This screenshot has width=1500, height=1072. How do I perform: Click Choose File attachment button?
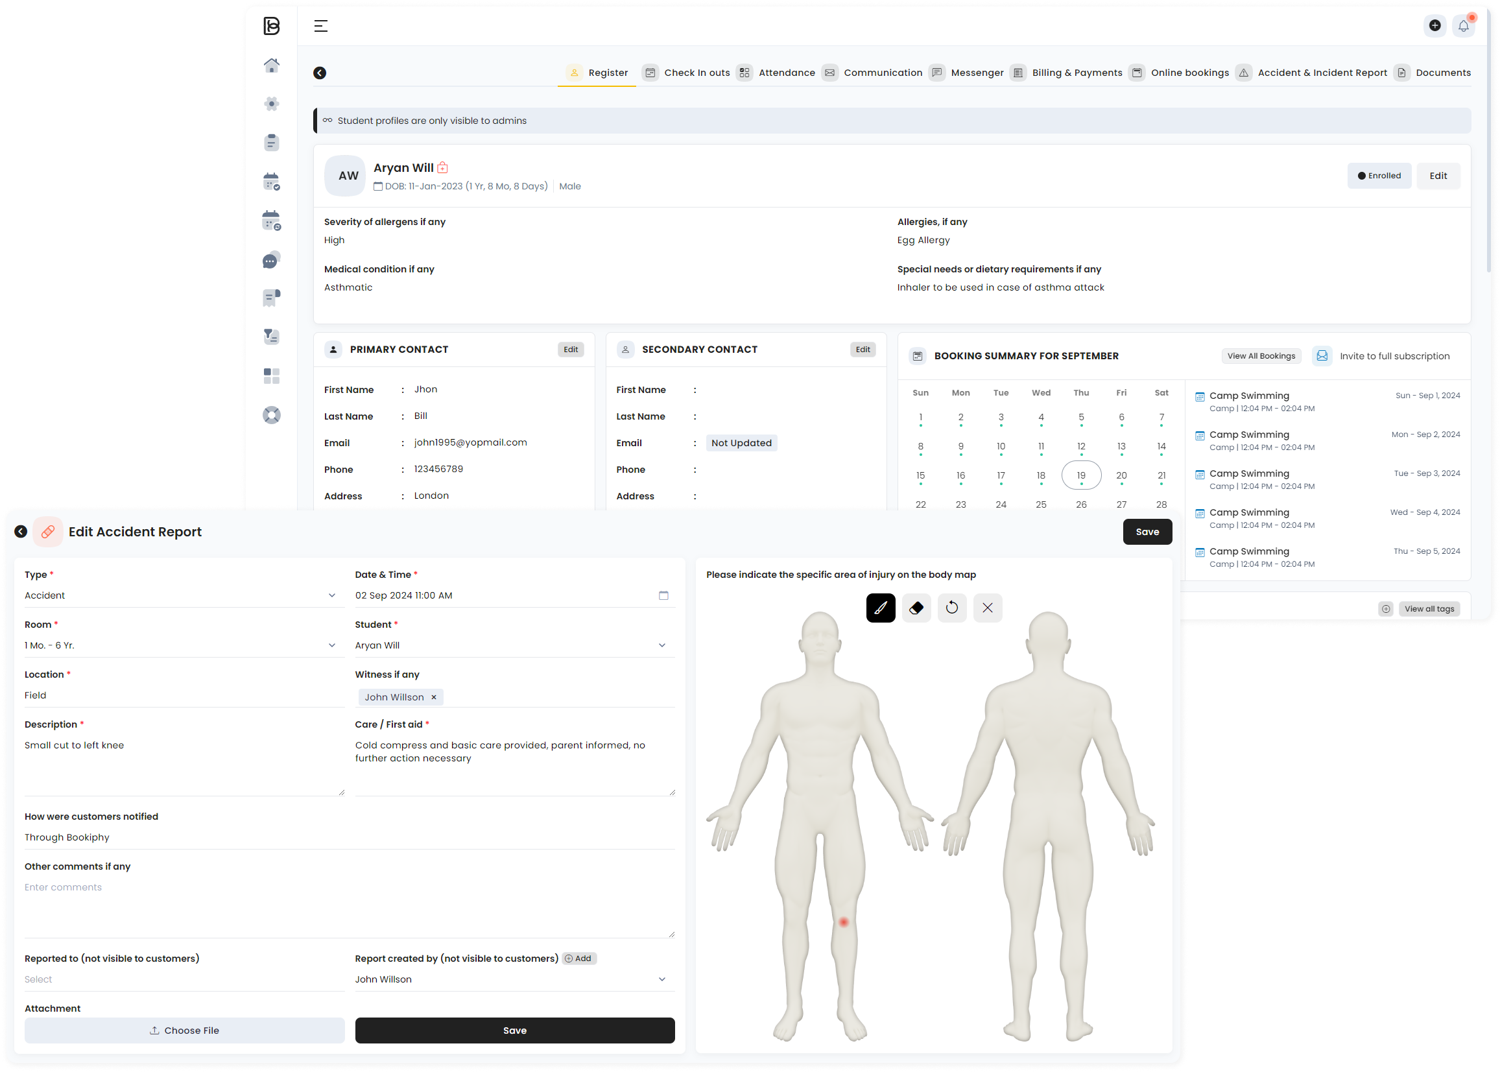tap(184, 1030)
